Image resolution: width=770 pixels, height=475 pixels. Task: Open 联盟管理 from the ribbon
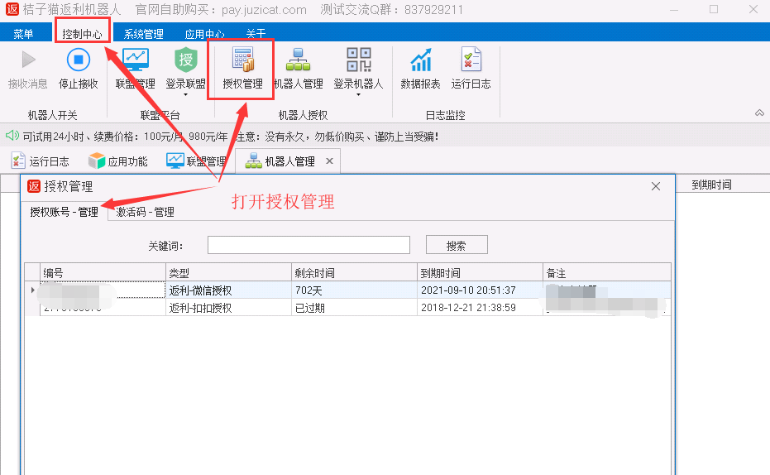point(135,60)
